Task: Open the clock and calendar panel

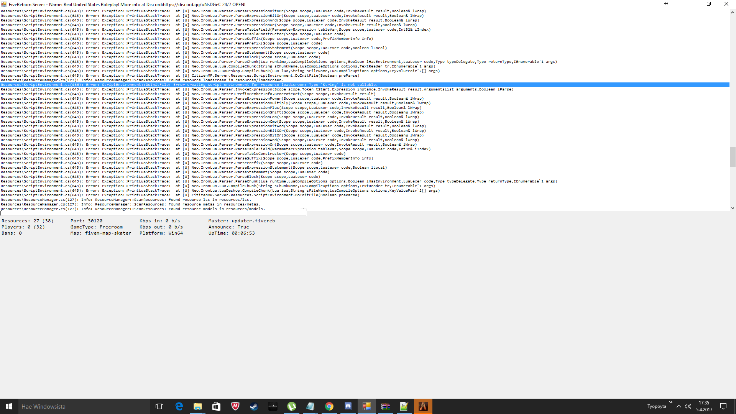Action: [704, 406]
